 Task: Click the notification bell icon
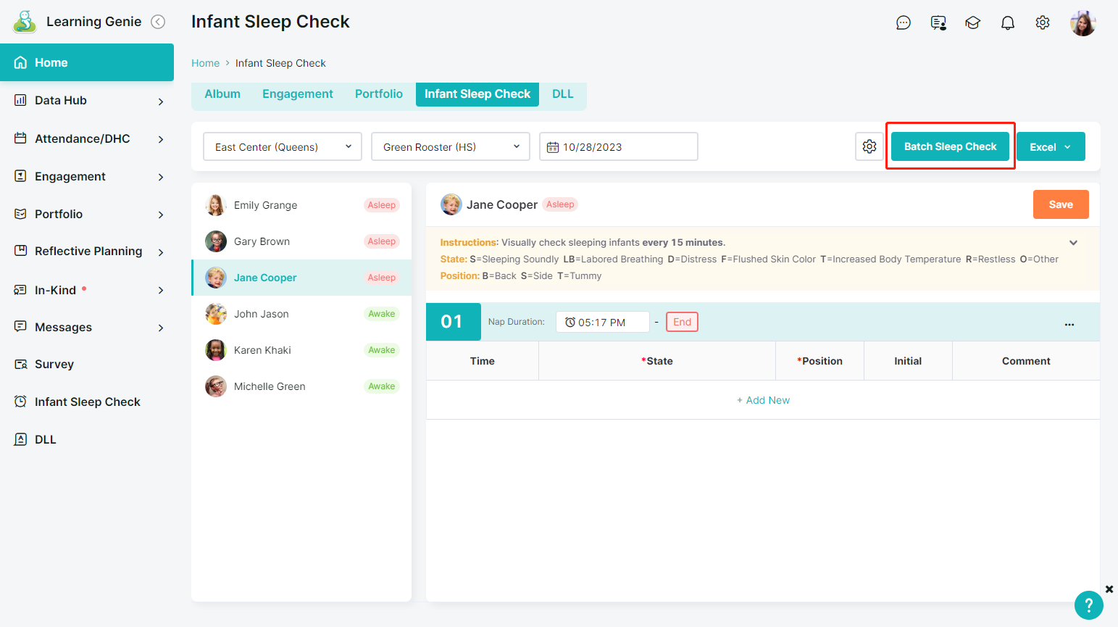pyautogui.click(x=1007, y=23)
